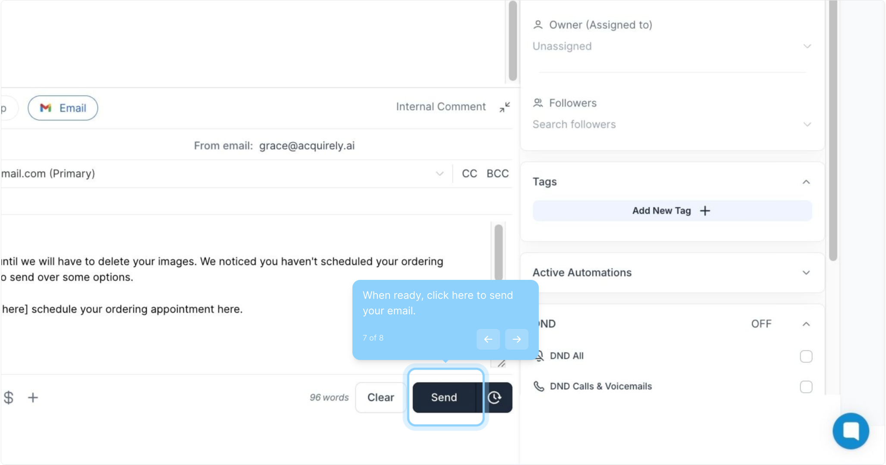Click the collapse editor arrows icon
Screen dimensions: 886x465
click(x=505, y=107)
